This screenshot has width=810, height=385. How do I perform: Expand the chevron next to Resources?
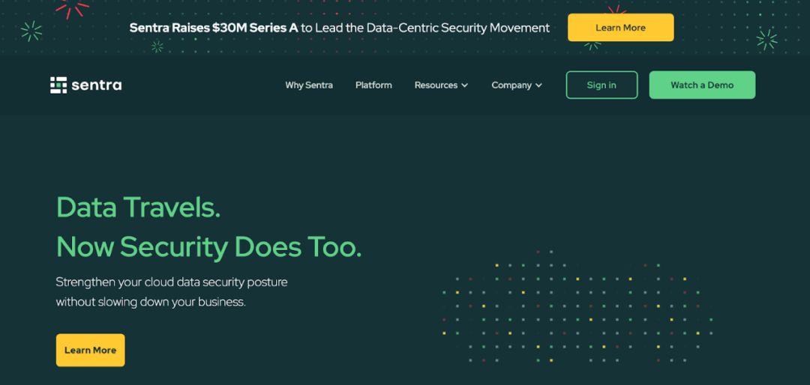pyautogui.click(x=465, y=85)
